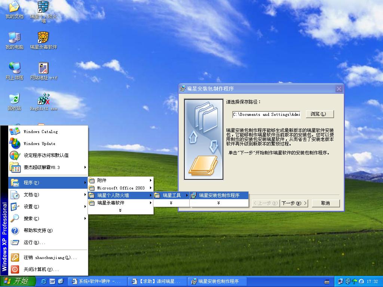Open Windows Update from Start menu
This screenshot has width=383, height=287.
48,143
